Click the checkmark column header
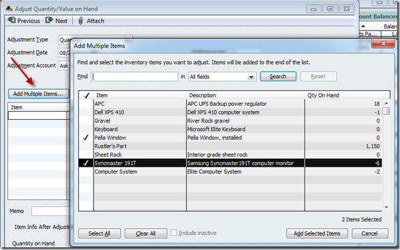This screenshot has width=400, height=250. pyautogui.click(x=86, y=95)
